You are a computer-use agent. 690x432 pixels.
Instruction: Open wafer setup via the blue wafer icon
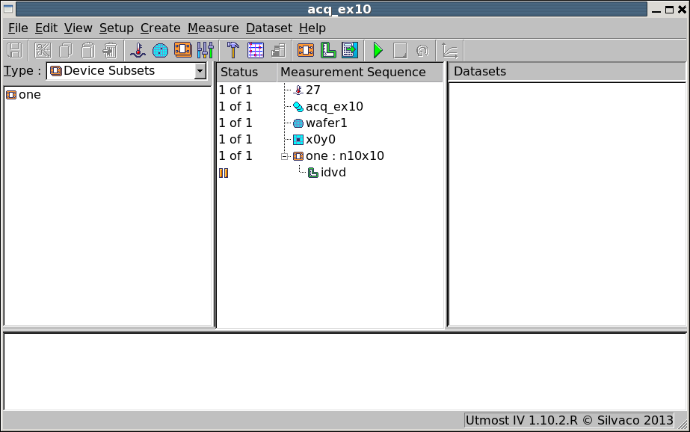pos(160,50)
